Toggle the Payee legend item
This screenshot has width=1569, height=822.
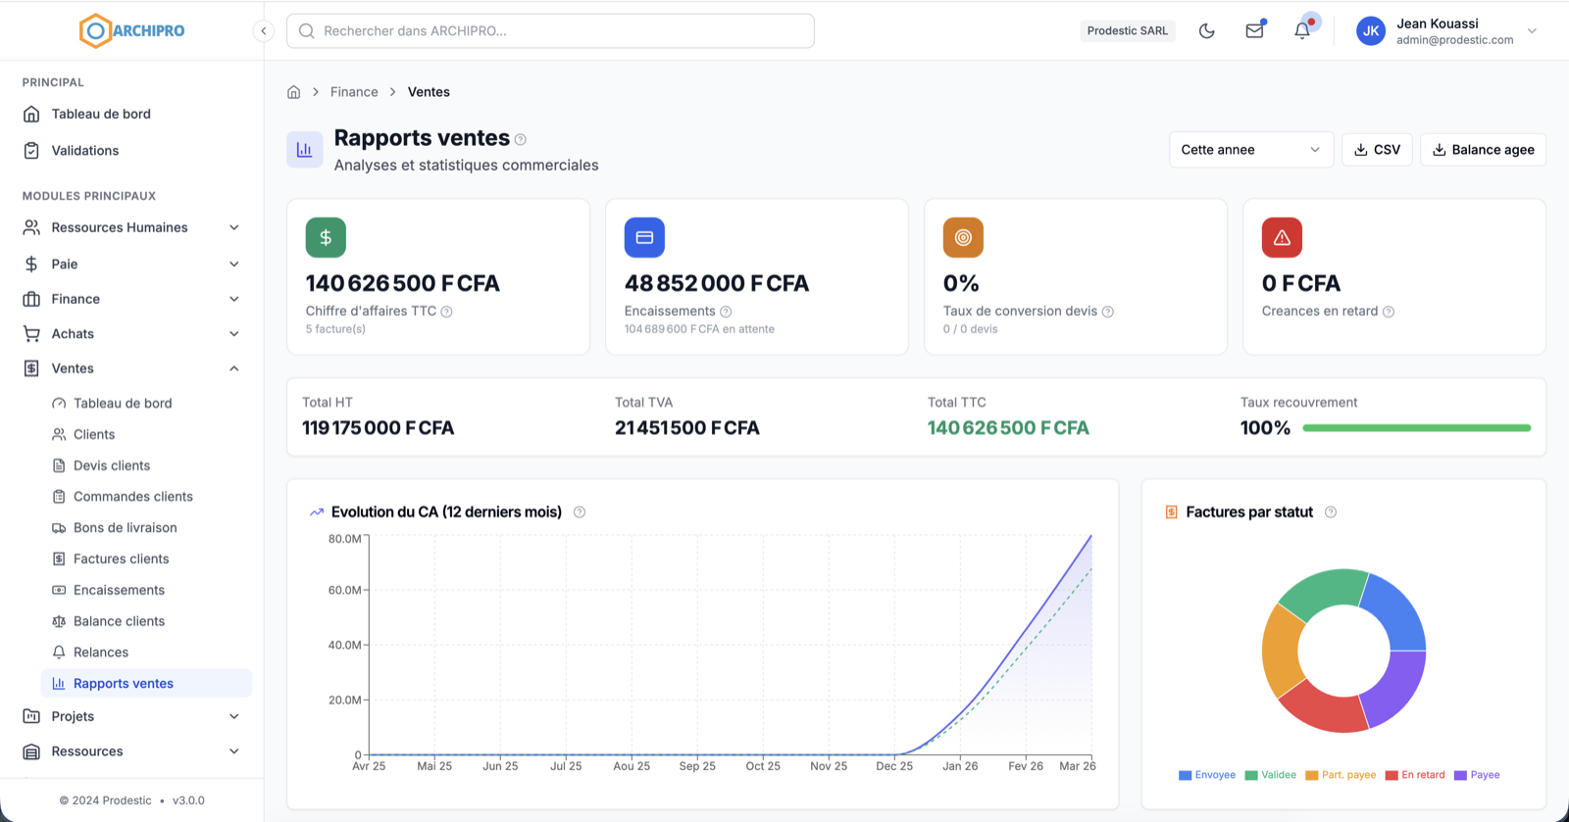(1477, 775)
